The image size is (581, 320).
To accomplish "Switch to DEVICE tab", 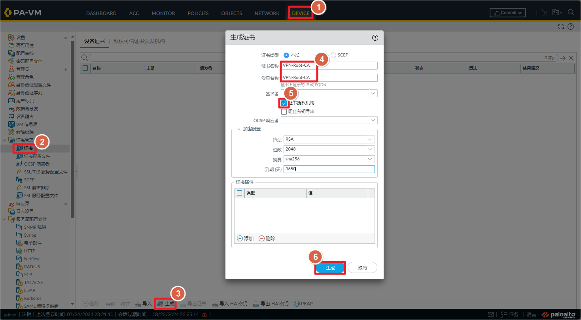I will click(301, 13).
